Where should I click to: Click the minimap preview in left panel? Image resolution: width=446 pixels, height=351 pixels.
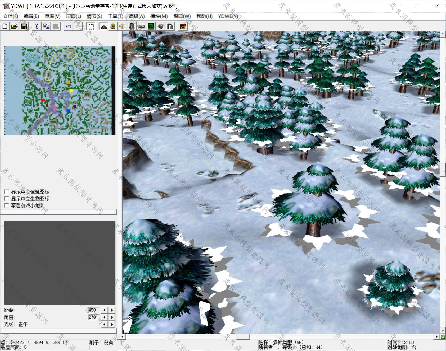60,91
